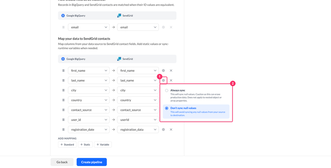
Task: Expand destination city dropdown
Action: tap(138, 90)
